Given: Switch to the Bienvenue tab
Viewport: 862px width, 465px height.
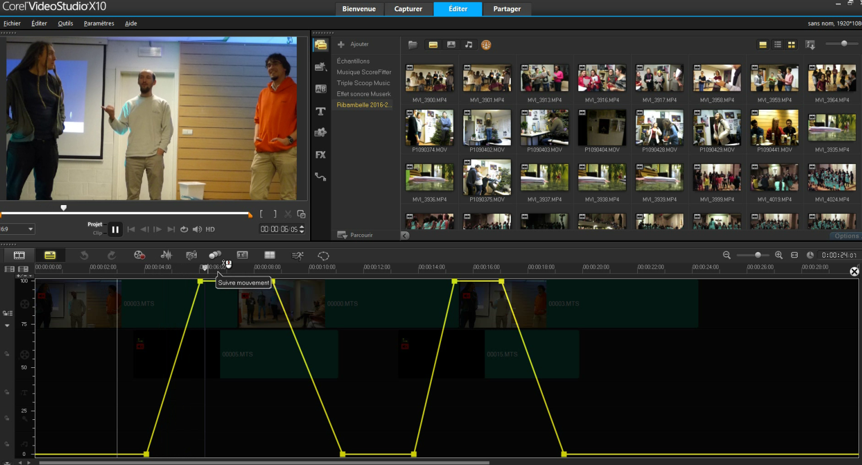Looking at the screenshot, I should pyautogui.click(x=359, y=9).
